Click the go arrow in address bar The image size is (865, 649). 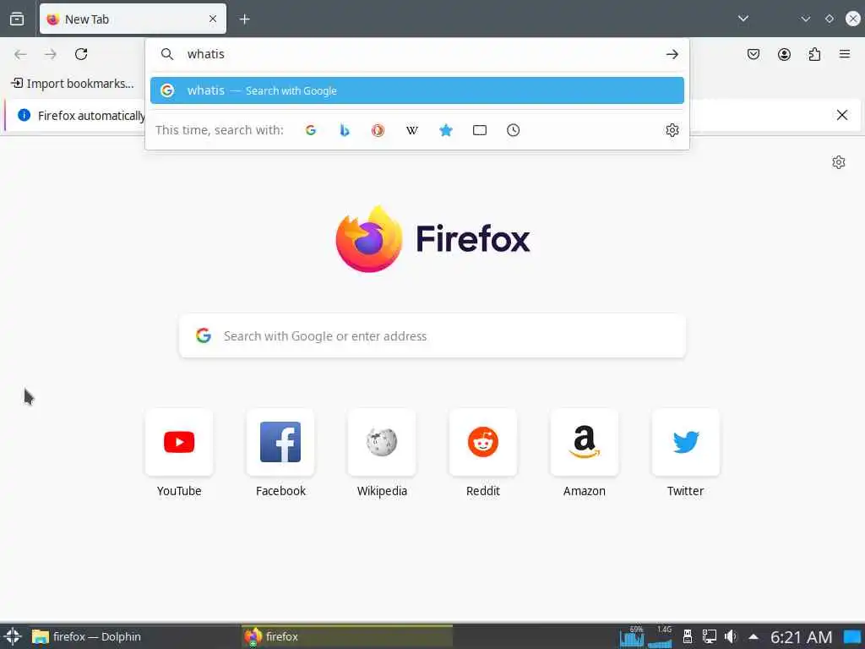tap(672, 54)
